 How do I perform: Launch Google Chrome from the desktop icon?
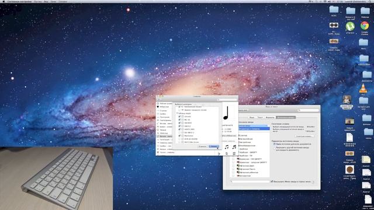coord(365,26)
